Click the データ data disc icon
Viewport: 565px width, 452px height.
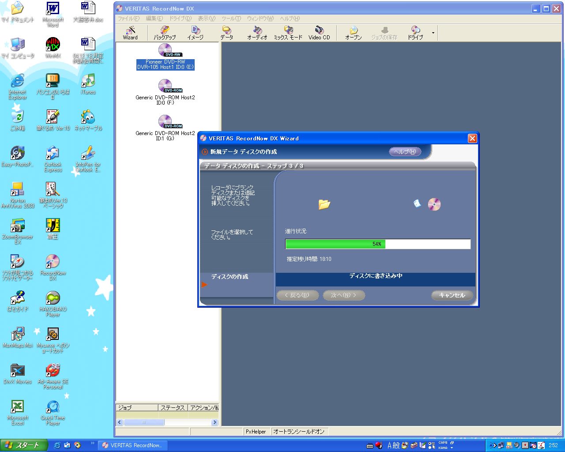(x=226, y=33)
